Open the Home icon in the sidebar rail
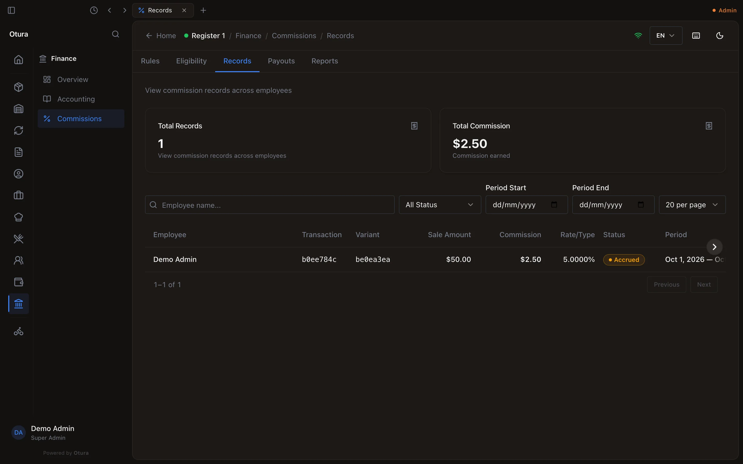The height and width of the screenshot is (464, 743). tap(19, 60)
